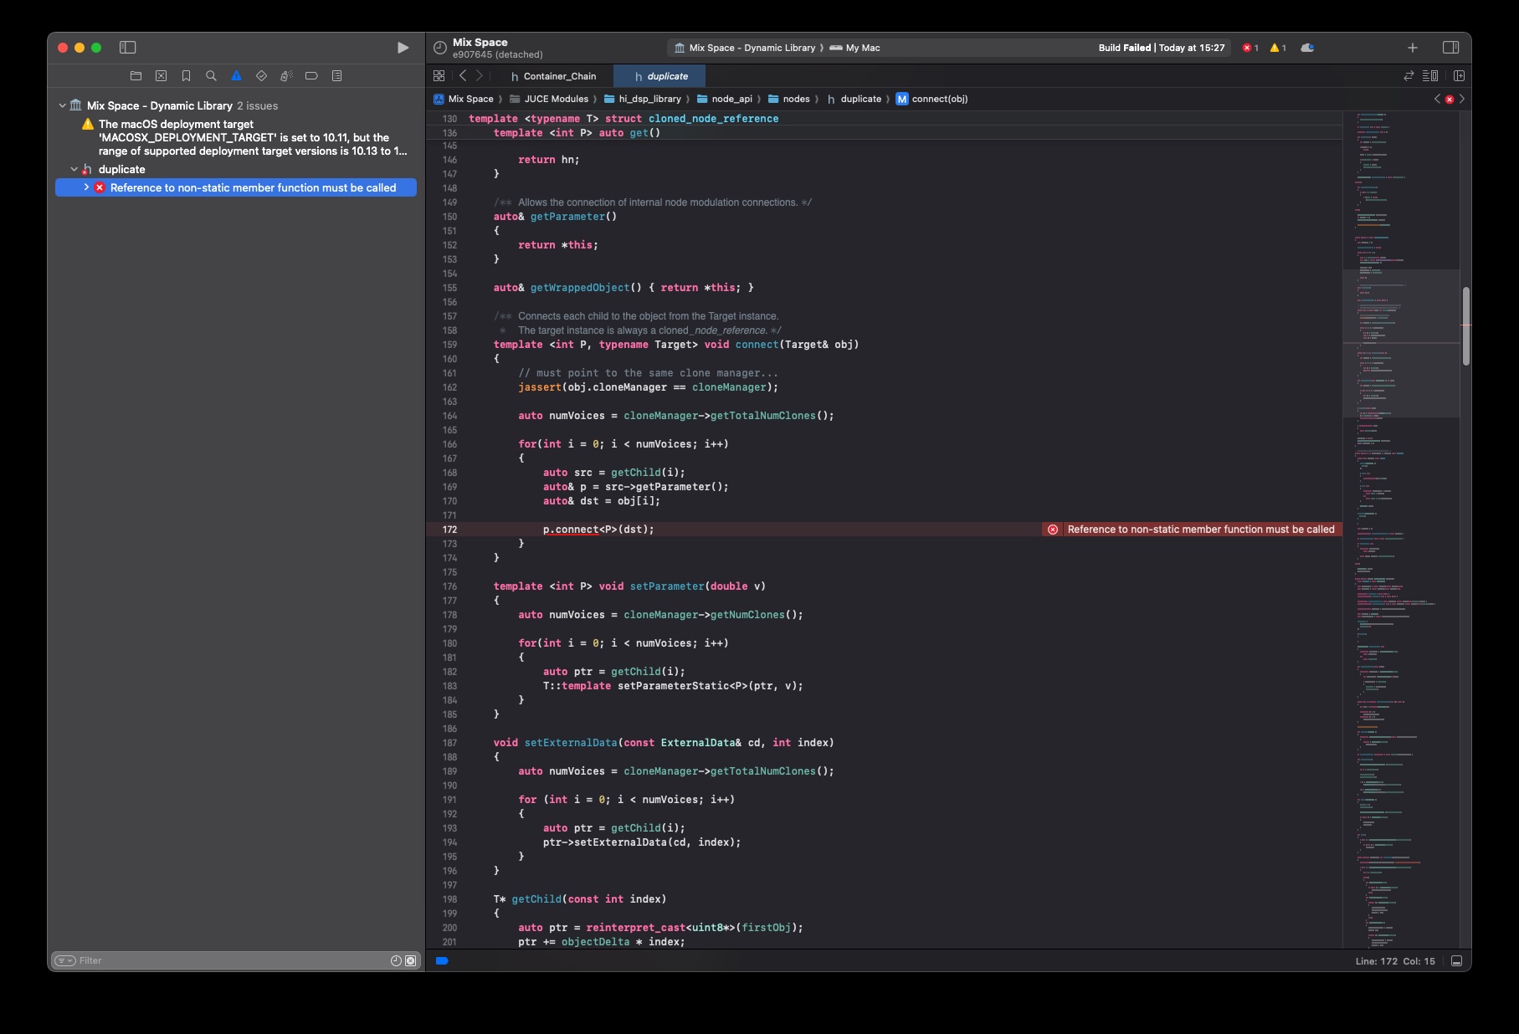This screenshot has height=1034, width=1519.
Task: Collapse the Mix Space - Dynamic Library issues group
Action: coord(62,105)
